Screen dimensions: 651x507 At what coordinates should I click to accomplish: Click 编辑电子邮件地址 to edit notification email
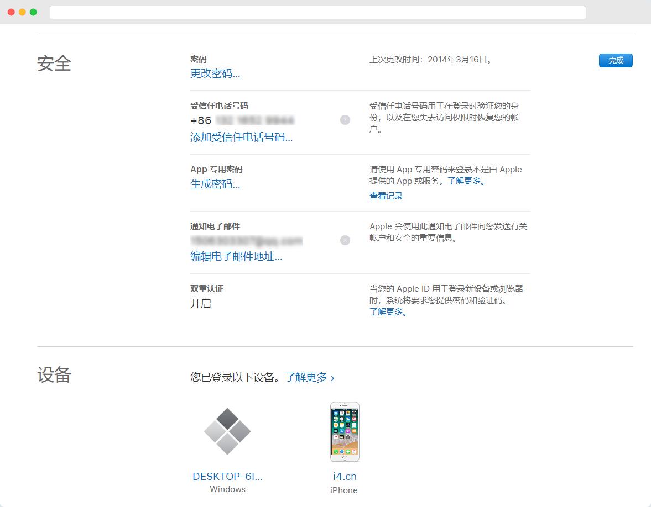[235, 257]
